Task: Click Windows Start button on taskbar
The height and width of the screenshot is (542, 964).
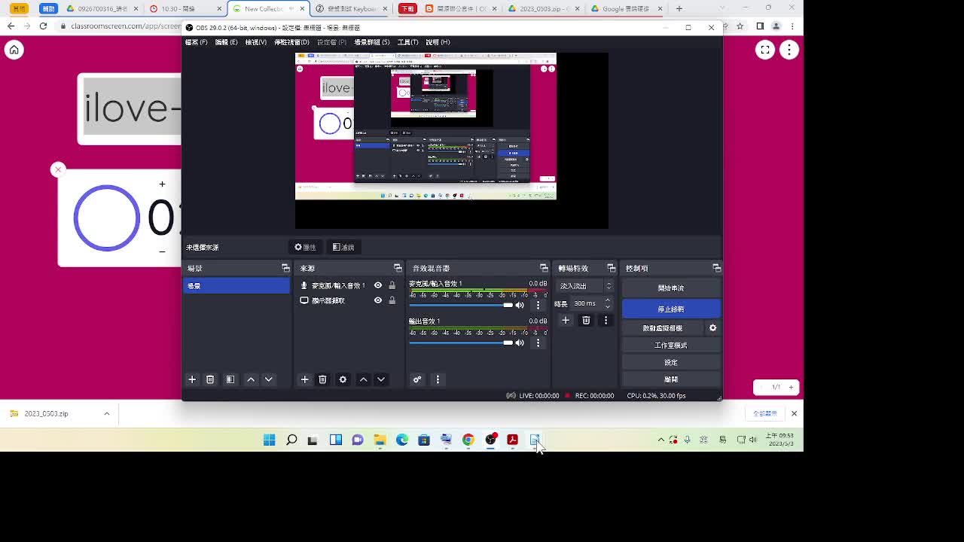Action: [x=269, y=440]
